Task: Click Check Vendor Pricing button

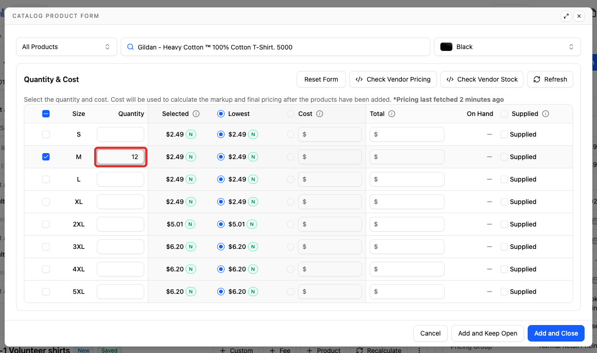Action: point(393,79)
